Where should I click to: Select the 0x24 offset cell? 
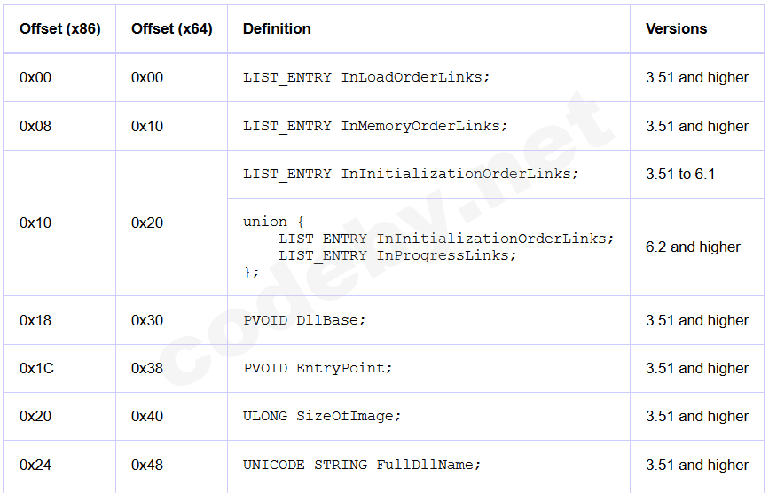[35, 466]
